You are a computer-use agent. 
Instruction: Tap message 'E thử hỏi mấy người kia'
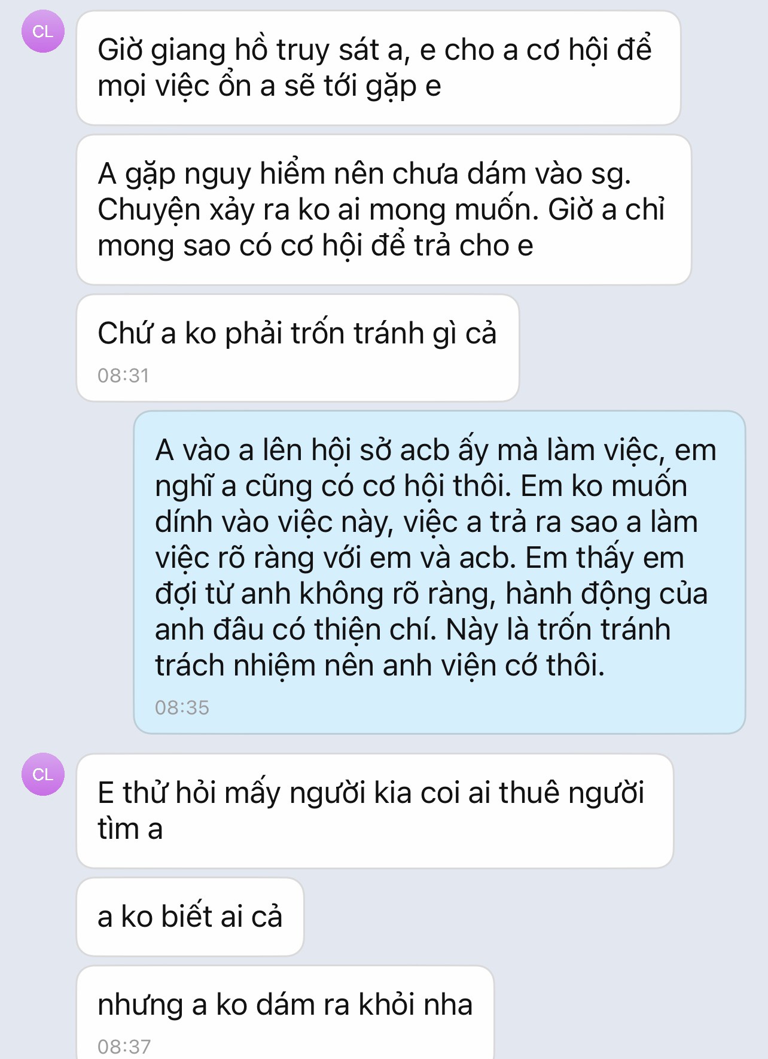tap(375, 811)
